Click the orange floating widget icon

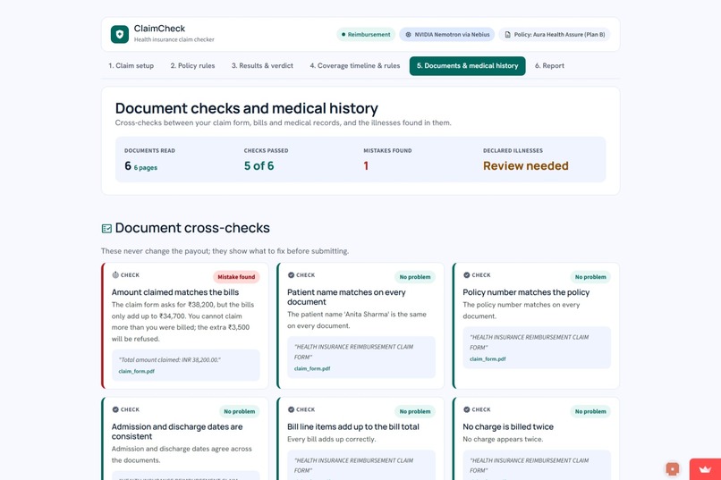click(673, 468)
